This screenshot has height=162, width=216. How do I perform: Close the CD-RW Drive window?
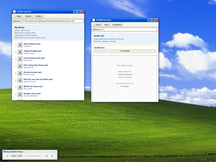[156, 20]
